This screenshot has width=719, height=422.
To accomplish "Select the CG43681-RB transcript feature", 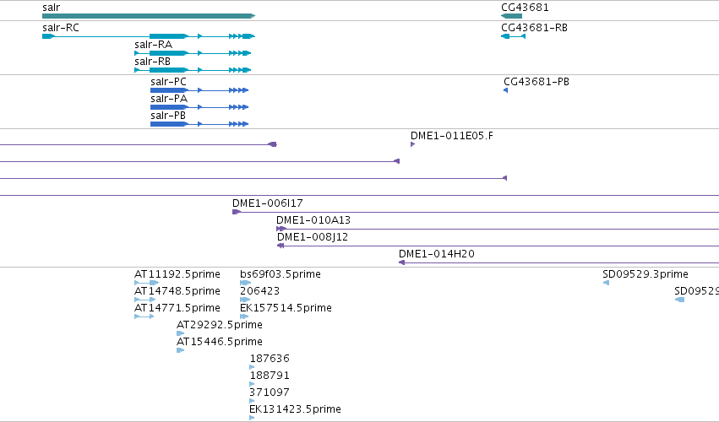I will coord(513,36).
